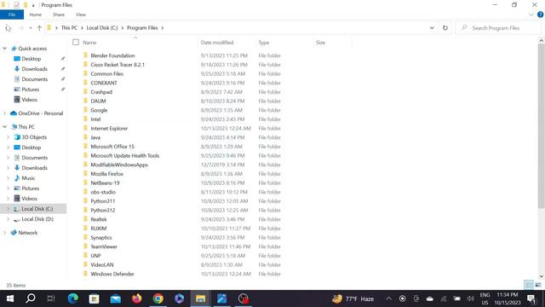Go up one folder level
The image size is (545, 307).
[39, 28]
